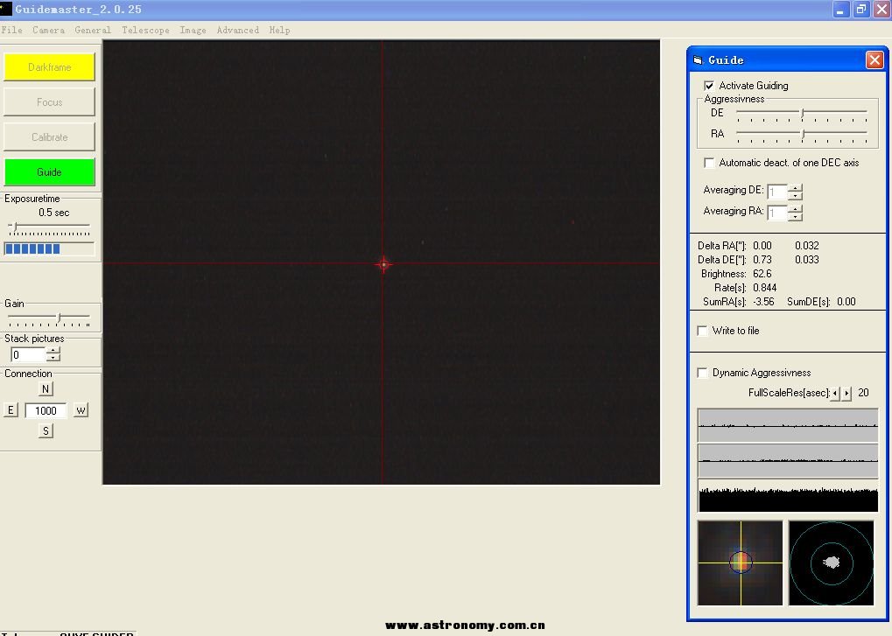Close the Guide panel

(874, 59)
